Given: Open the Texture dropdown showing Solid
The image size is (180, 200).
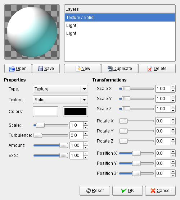Looking at the screenshot, I should click(60, 100).
